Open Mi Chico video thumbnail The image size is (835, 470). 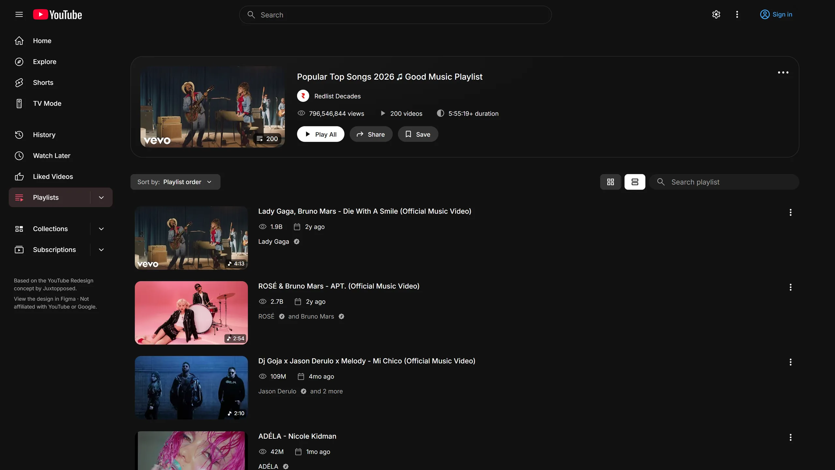click(191, 388)
